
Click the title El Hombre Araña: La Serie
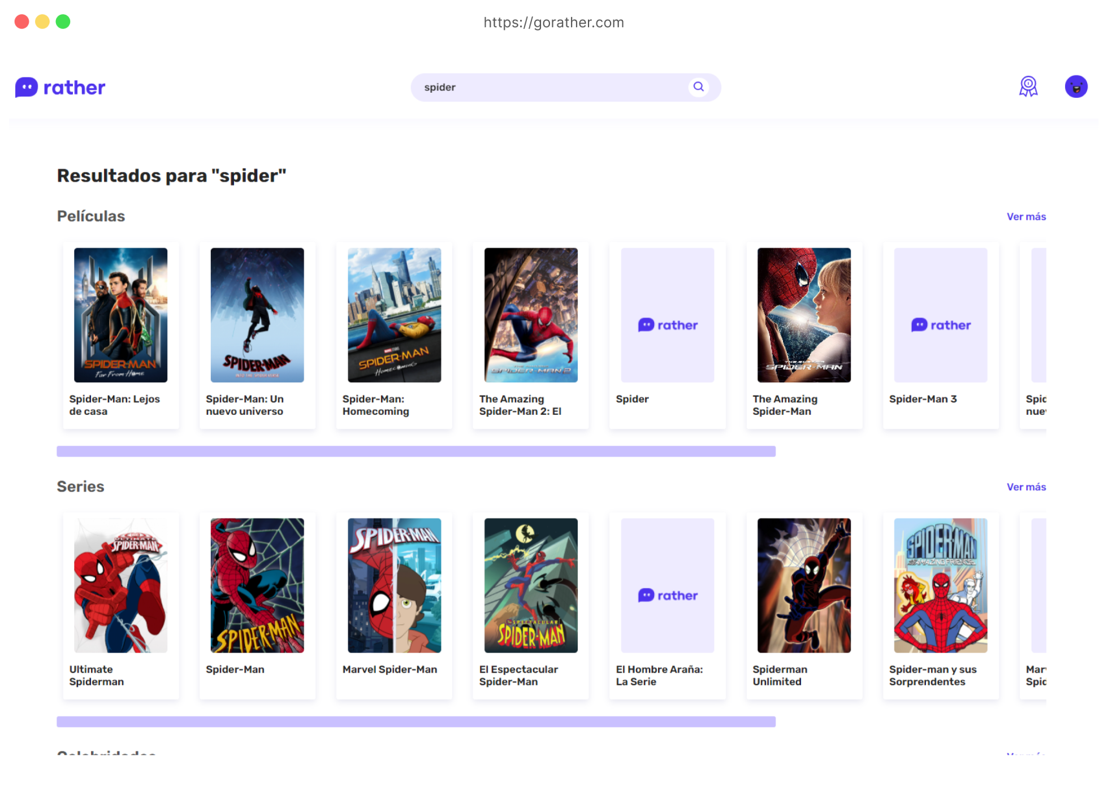tap(660, 675)
